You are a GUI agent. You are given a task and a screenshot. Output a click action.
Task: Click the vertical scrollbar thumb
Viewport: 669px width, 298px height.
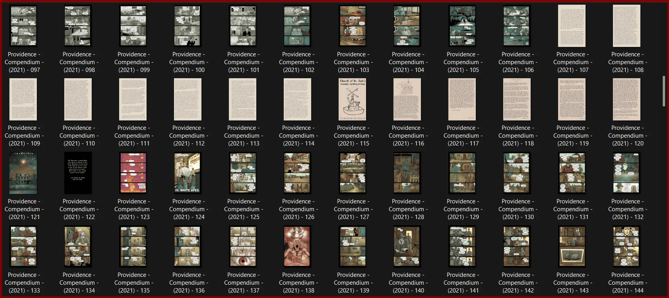click(x=664, y=91)
